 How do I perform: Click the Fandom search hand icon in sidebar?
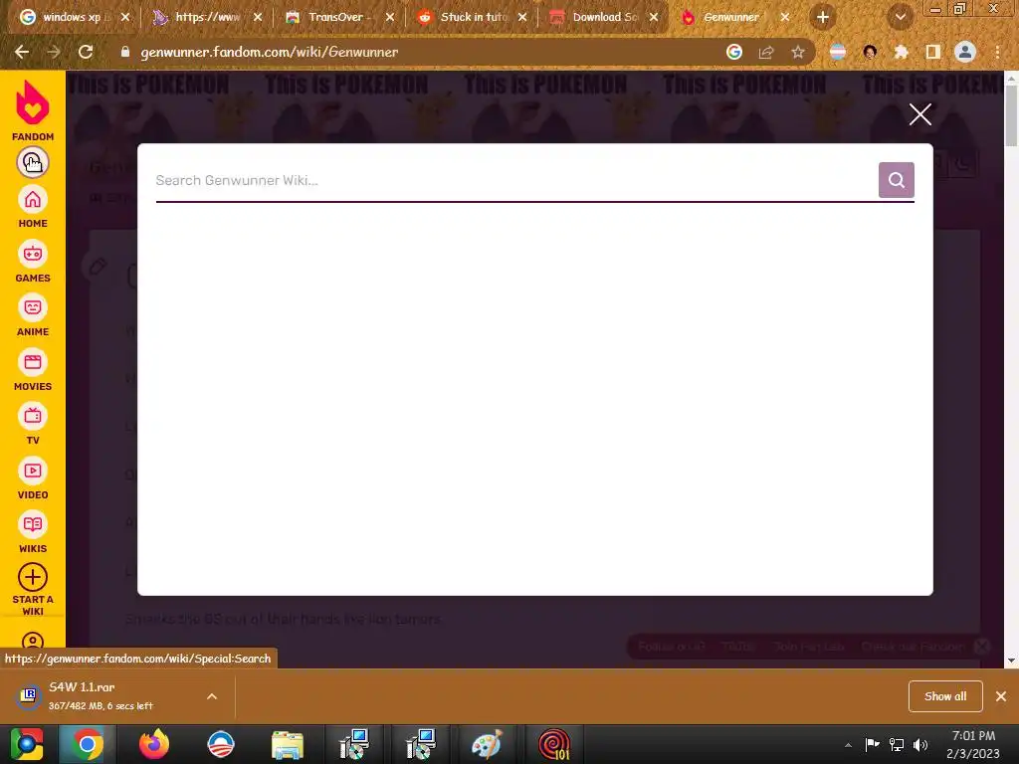point(33,162)
